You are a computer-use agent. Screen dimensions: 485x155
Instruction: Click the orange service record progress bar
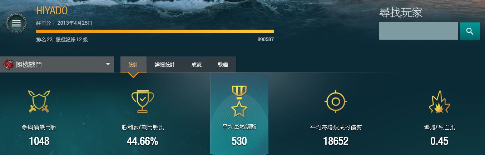click(155, 31)
